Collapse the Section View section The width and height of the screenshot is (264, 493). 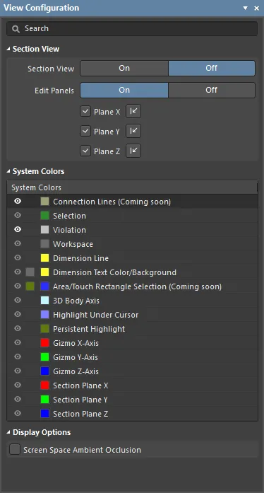[x=8, y=50]
